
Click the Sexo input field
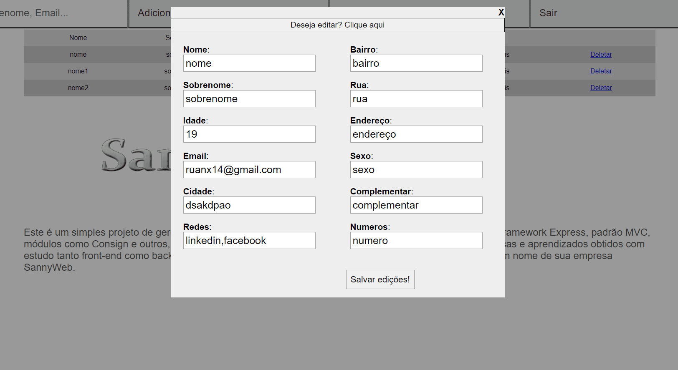click(x=416, y=170)
